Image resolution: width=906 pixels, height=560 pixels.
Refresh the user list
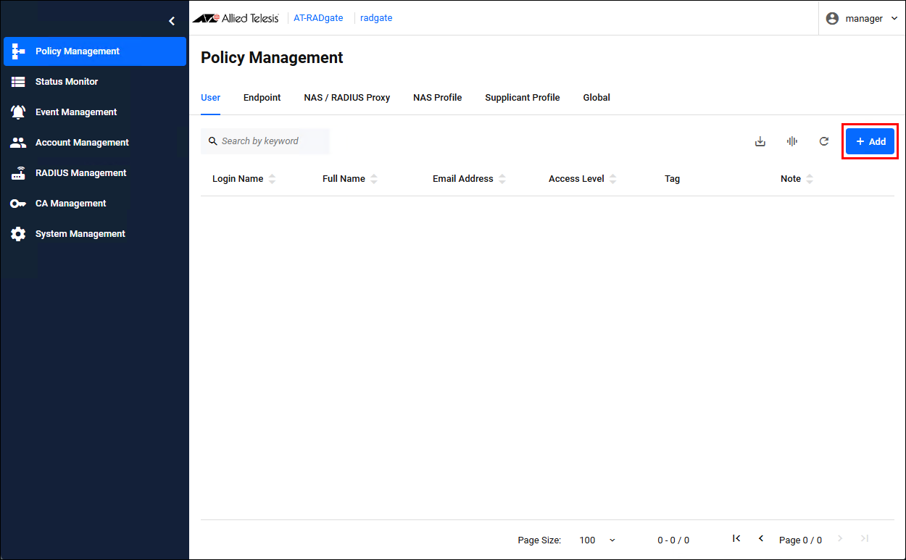point(824,141)
